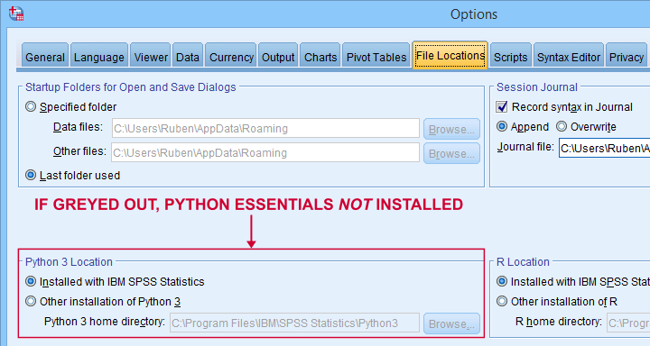Select the Syntax Editor tab
This screenshot has width=650, height=346.
(x=569, y=55)
